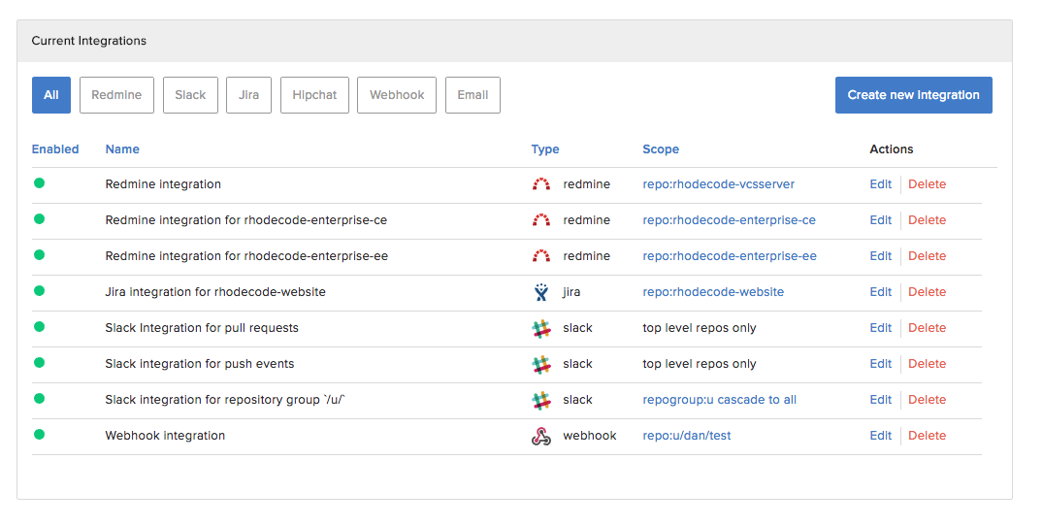Select the Hipchat filter tab

click(x=314, y=95)
